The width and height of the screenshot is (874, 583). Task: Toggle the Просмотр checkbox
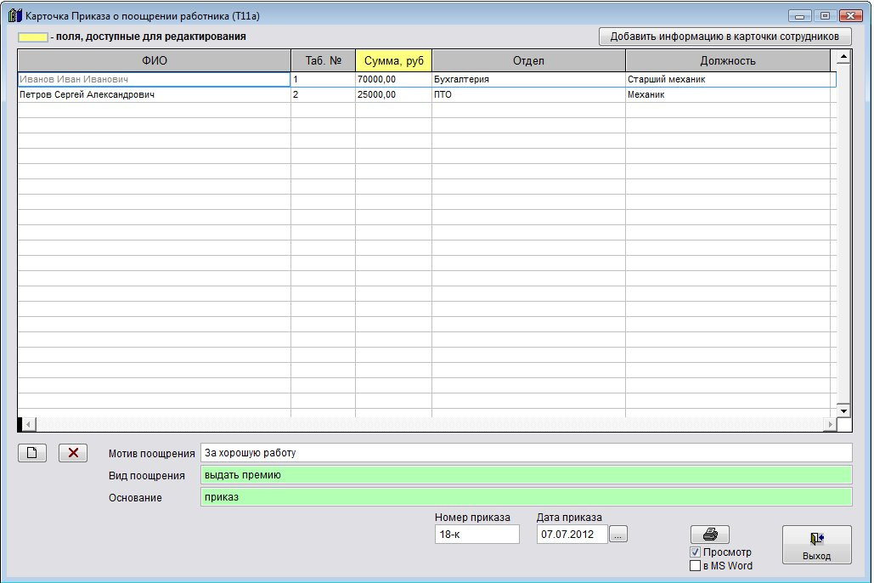pos(695,552)
